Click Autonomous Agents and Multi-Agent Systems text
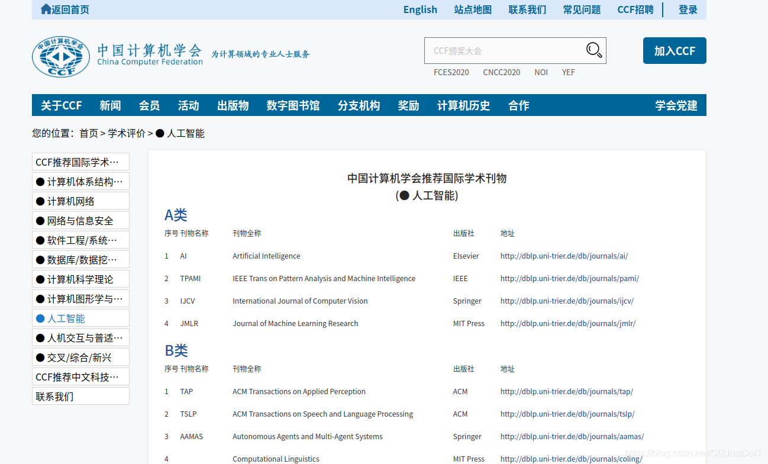 [x=308, y=437]
